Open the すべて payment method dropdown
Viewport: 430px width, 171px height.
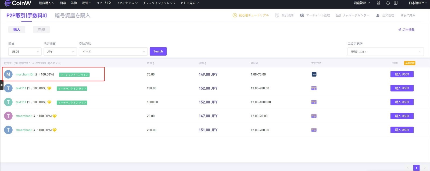pyautogui.click(x=113, y=52)
